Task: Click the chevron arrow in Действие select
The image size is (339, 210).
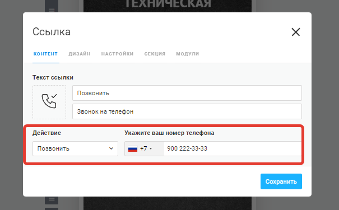Action: [x=111, y=148]
